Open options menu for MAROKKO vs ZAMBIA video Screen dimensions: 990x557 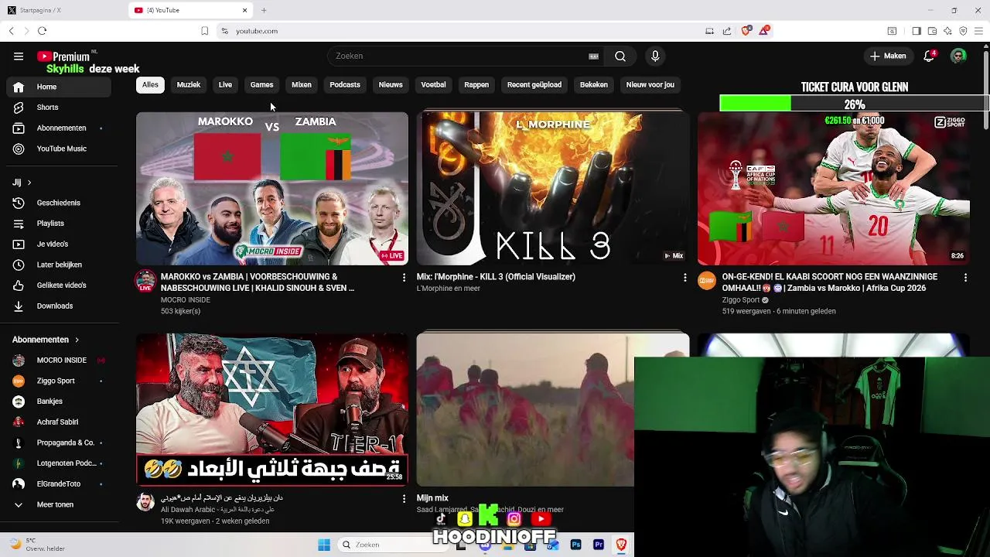point(404,277)
